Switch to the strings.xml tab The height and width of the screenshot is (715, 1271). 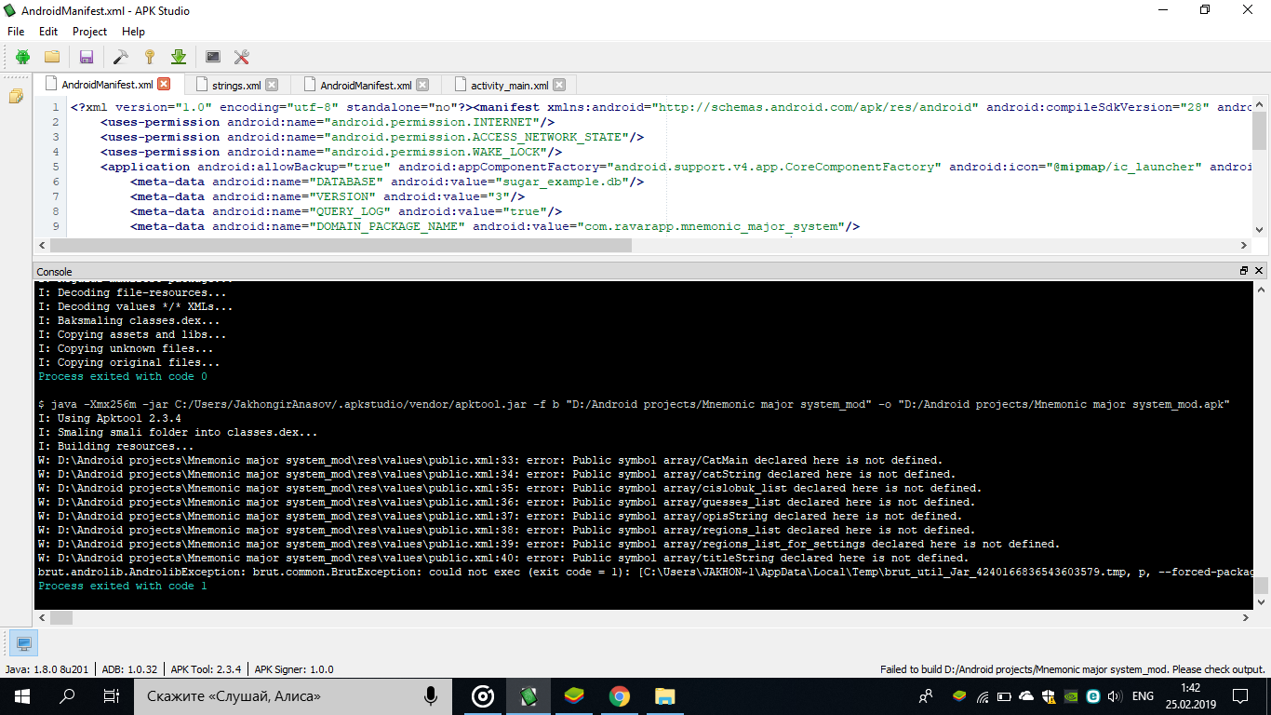click(236, 85)
